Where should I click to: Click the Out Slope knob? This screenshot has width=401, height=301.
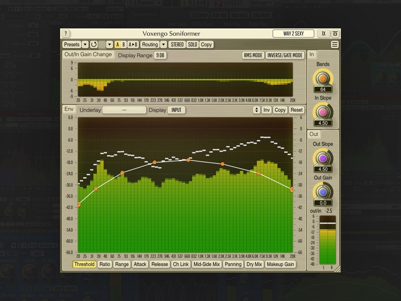[323, 158]
